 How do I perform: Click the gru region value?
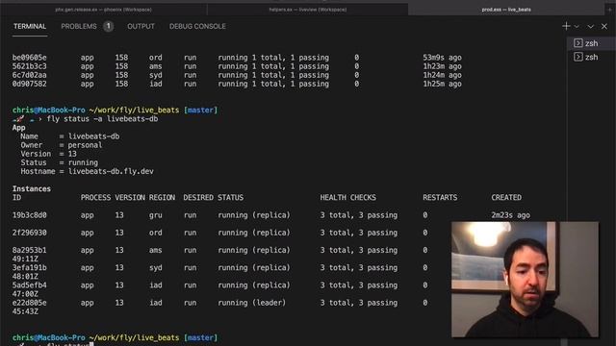point(156,215)
